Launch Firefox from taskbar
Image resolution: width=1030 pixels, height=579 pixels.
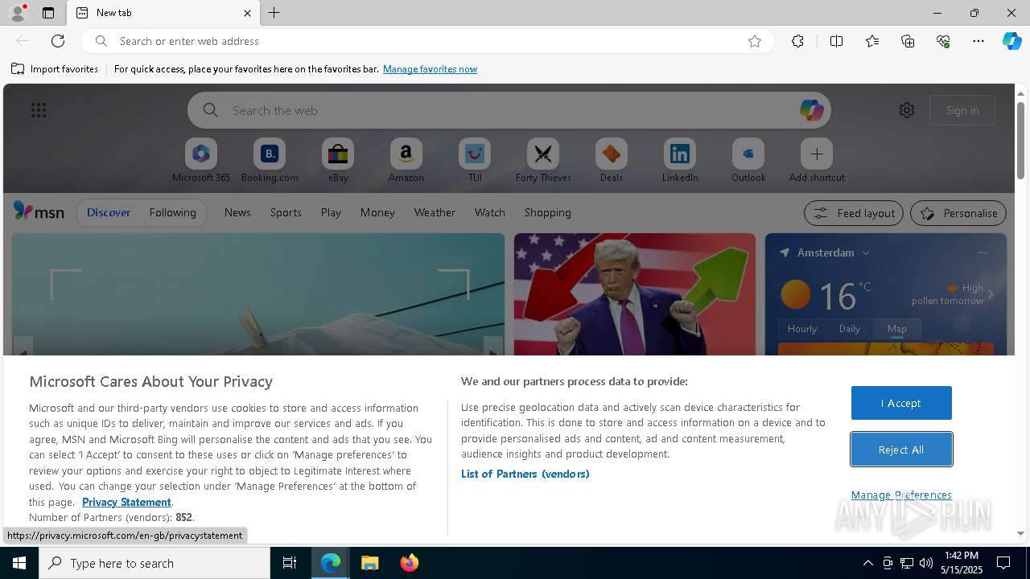point(410,563)
